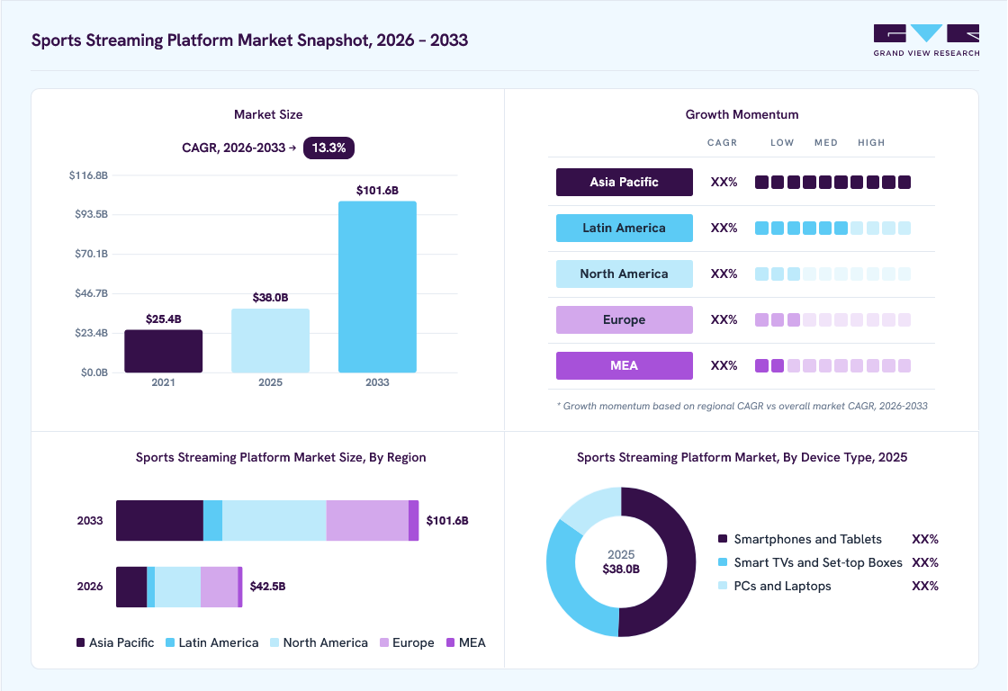Viewport: 1008px width, 691px height.
Task: Click the Market Size chart title
Action: point(268,114)
